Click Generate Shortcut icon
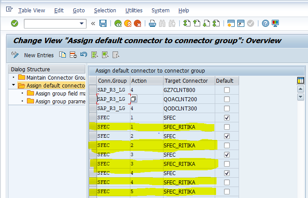The width and height of the screenshot is (308, 198). 241,23
